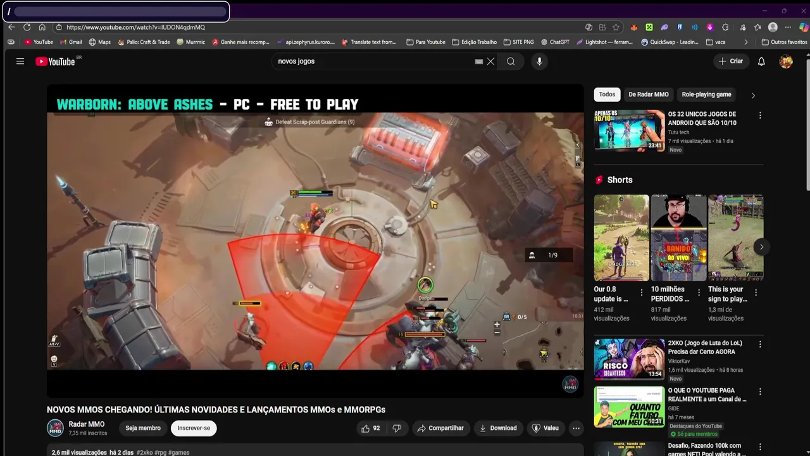Image resolution: width=810 pixels, height=456 pixels.
Task: Click the browser address bar URL
Action: pos(135,27)
